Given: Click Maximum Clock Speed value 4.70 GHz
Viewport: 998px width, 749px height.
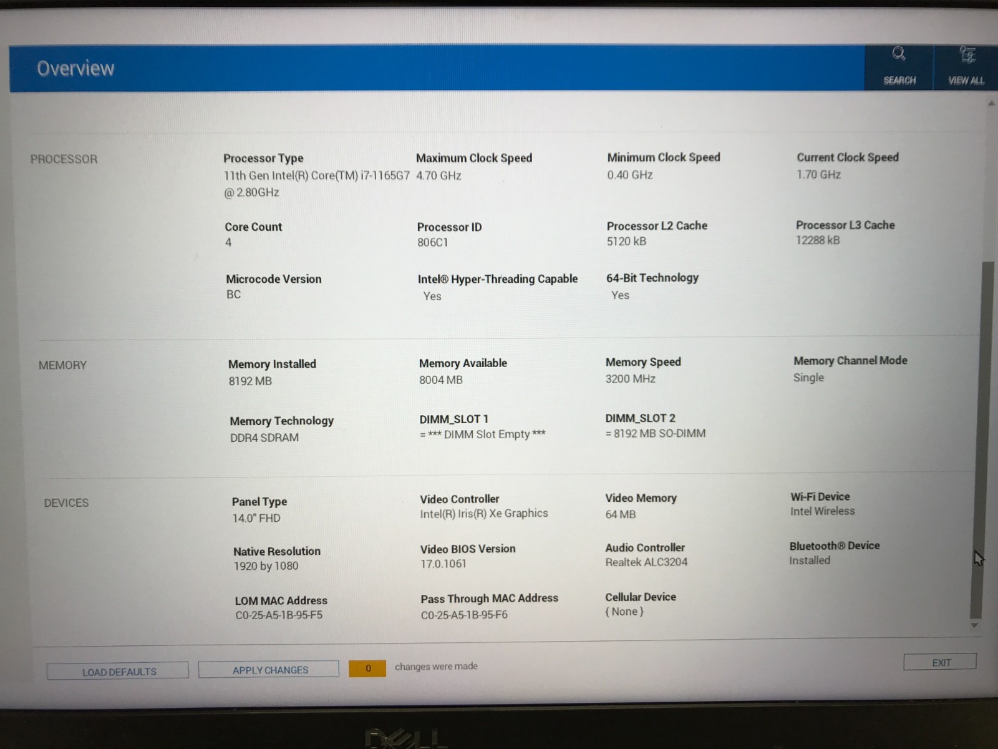Looking at the screenshot, I should [x=438, y=175].
